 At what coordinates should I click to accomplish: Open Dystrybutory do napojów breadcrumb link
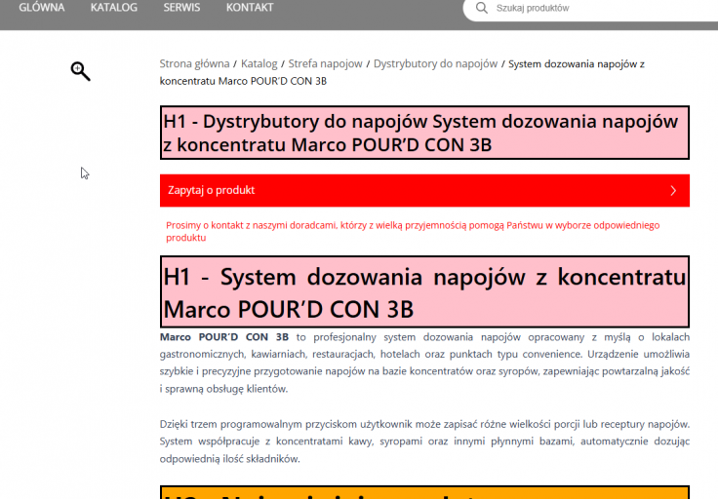pos(435,63)
